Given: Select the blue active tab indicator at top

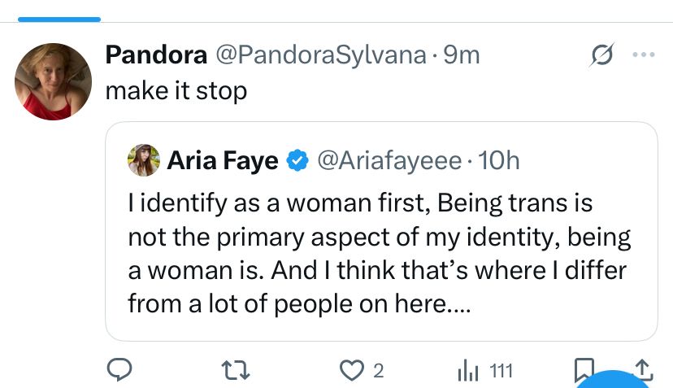Looking at the screenshot, I should click(x=60, y=18).
